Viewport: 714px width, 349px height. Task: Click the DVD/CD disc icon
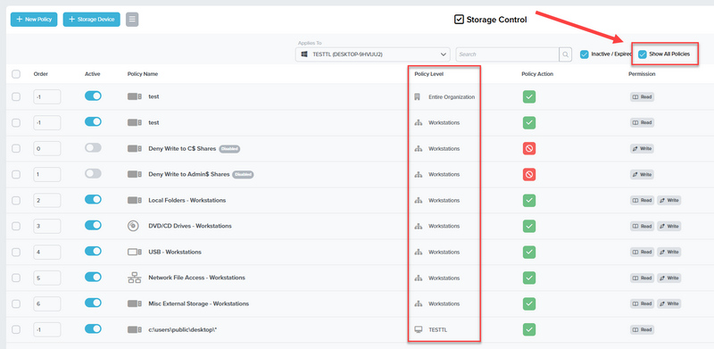[133, 226]
